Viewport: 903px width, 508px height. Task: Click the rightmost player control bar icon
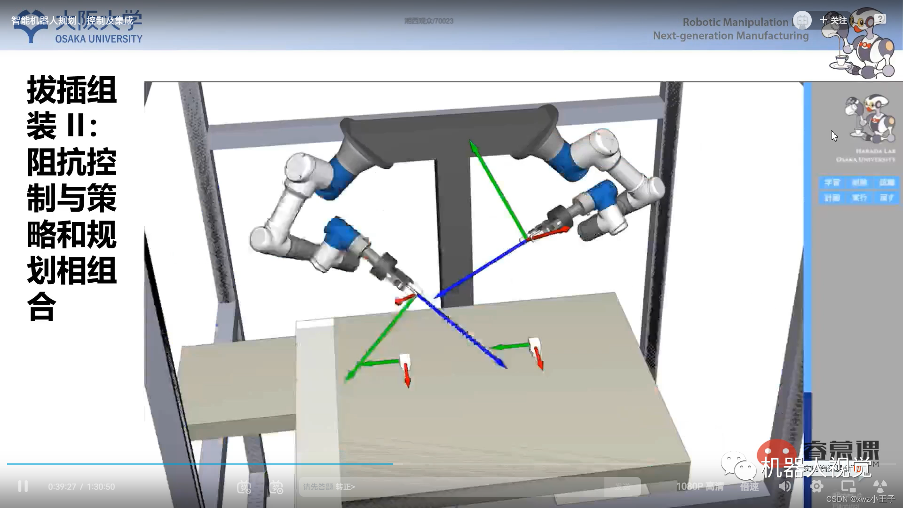pos(880,486)
